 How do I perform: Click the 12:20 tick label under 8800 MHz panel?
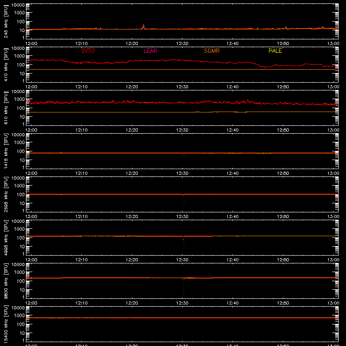pos(132,303)
